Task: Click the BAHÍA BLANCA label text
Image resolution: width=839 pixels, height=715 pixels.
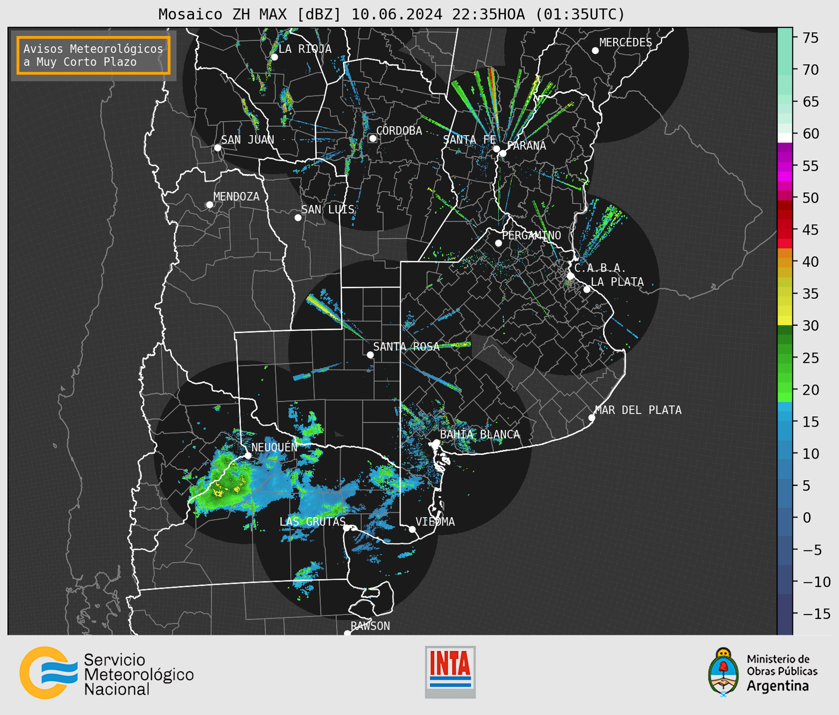Action: pyautogui.click(x=480, y=435)
